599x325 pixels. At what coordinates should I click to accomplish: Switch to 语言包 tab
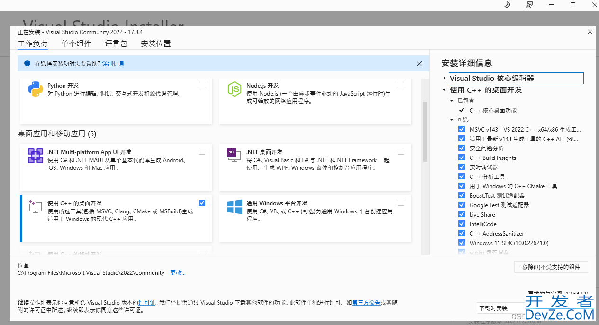116,44
